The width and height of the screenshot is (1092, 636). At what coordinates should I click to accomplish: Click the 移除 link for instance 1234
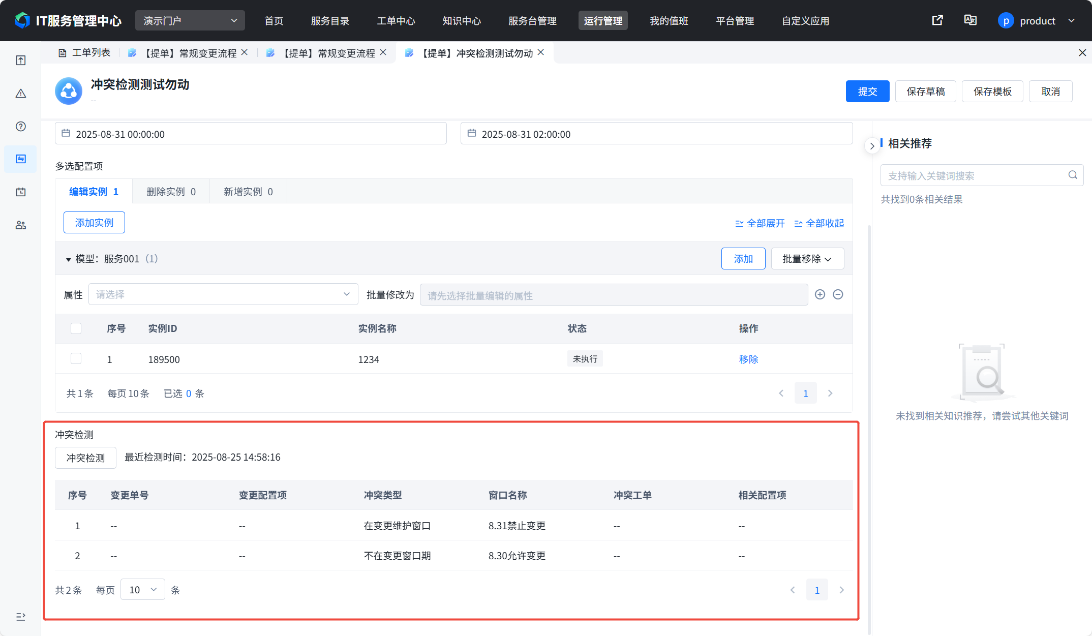[x=748, y=359]
